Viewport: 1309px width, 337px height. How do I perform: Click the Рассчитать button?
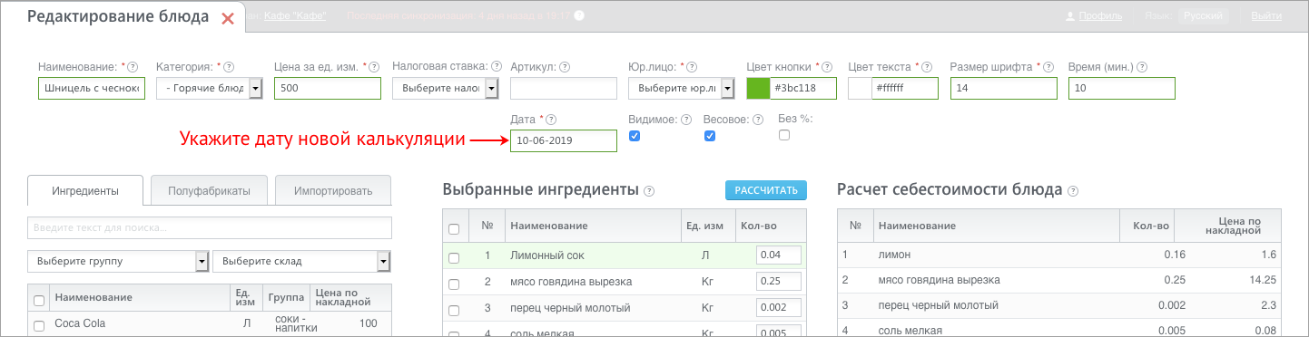[766, 190]
